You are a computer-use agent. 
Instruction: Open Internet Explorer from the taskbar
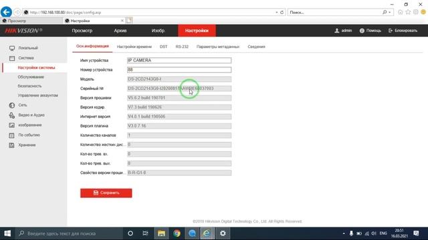(207, 233)
